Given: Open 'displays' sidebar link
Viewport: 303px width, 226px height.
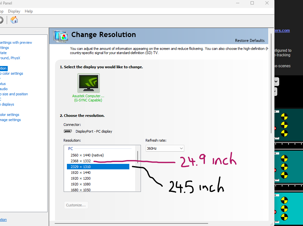Looking at the screenshot, I should tap(7, 104).
